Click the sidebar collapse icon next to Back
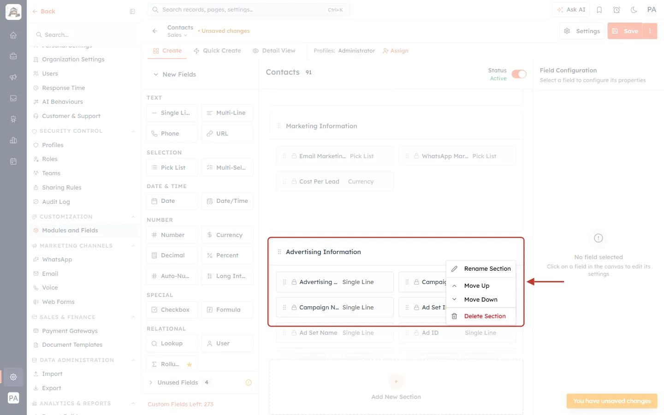Image resolution: width=664 pixels, height=415 pixels. point(132,12)
